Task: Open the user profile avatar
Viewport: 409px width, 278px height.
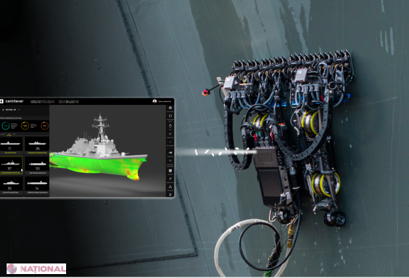Action: 155,101
